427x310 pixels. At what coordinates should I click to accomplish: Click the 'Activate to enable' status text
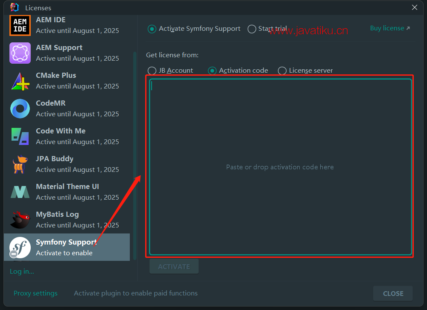pyautogui.click(x=64, y=253)
